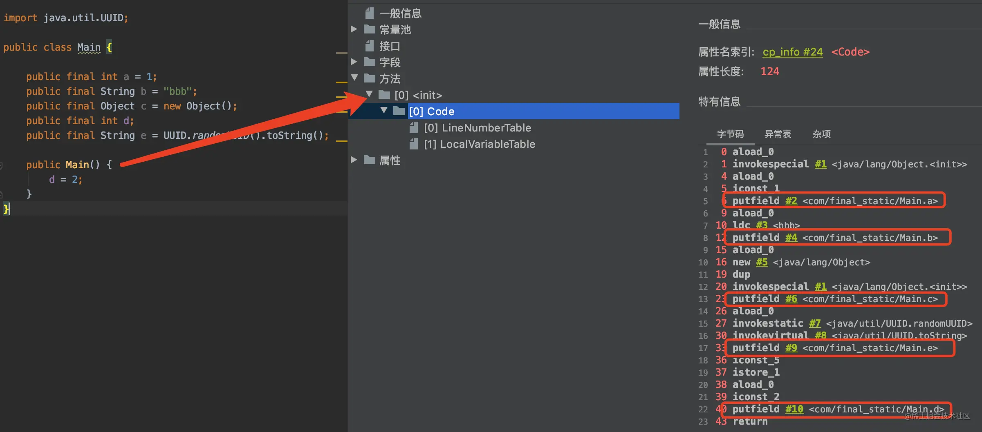The width and height of the screenshot is (982, 432).
Task: Select the 接口 tree item
Action: click(x=390, y=46)
